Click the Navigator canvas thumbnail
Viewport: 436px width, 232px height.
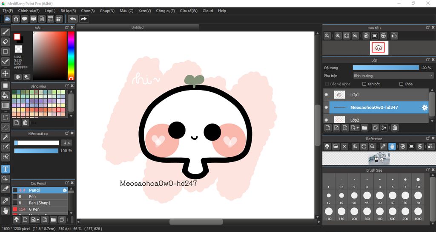tap(379, 48)
